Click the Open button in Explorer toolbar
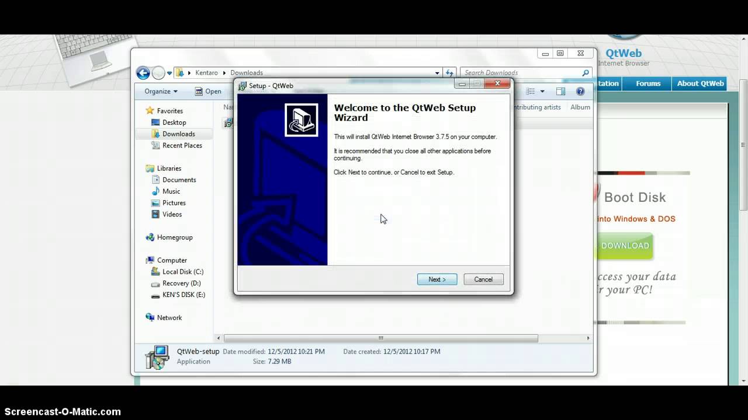748x420 pixels. [x=207, y=92]
